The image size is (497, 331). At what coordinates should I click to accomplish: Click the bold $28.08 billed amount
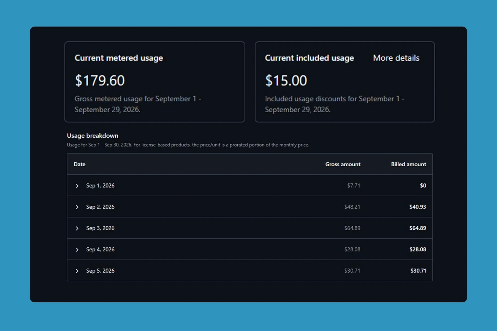tap(418, 249)
